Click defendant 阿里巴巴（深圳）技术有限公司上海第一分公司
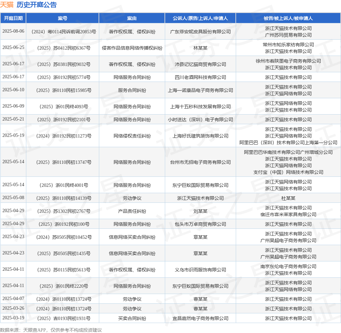 click(288, 143)
